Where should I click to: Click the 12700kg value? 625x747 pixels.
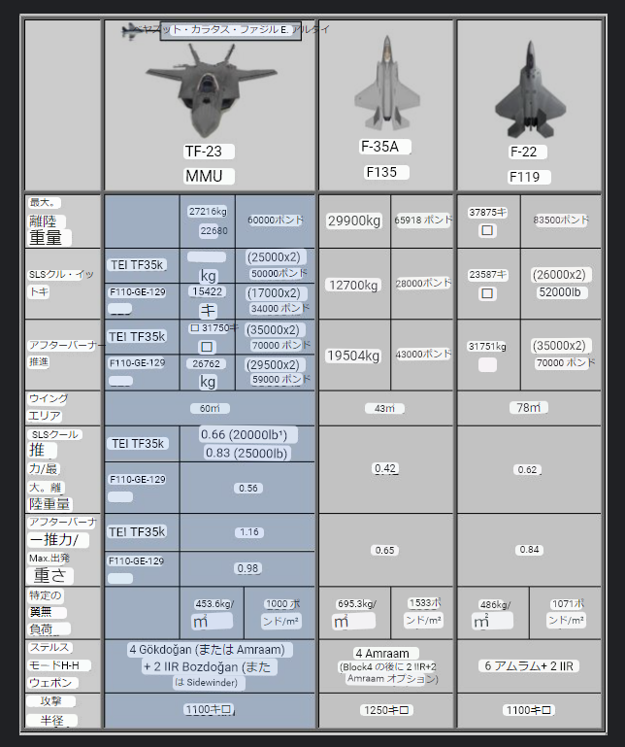pos(353,285)
